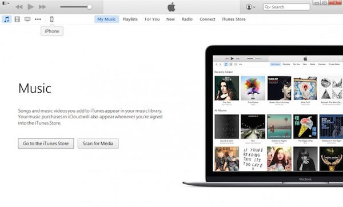Viewport: 343px width, 207px height.
Task: Start playback with the Play button
Action: [x=31, y=7]
